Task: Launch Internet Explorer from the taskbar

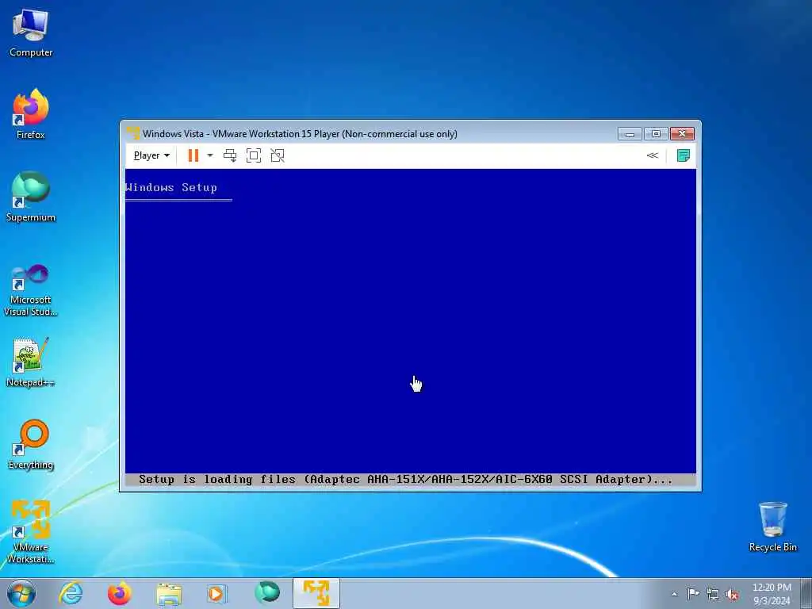Action: (71, 593)
